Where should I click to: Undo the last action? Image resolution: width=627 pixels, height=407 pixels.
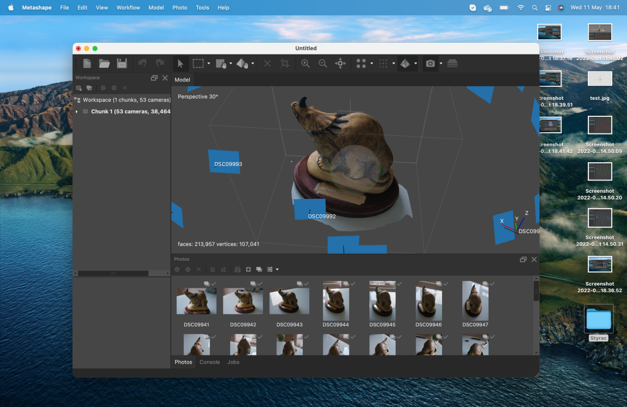141,63
